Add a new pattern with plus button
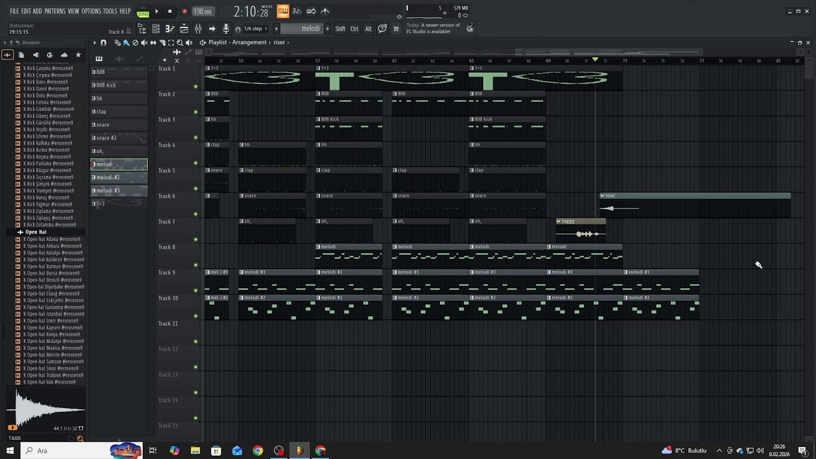This screenshot has width=816, height=459. (x=328, y=29)
